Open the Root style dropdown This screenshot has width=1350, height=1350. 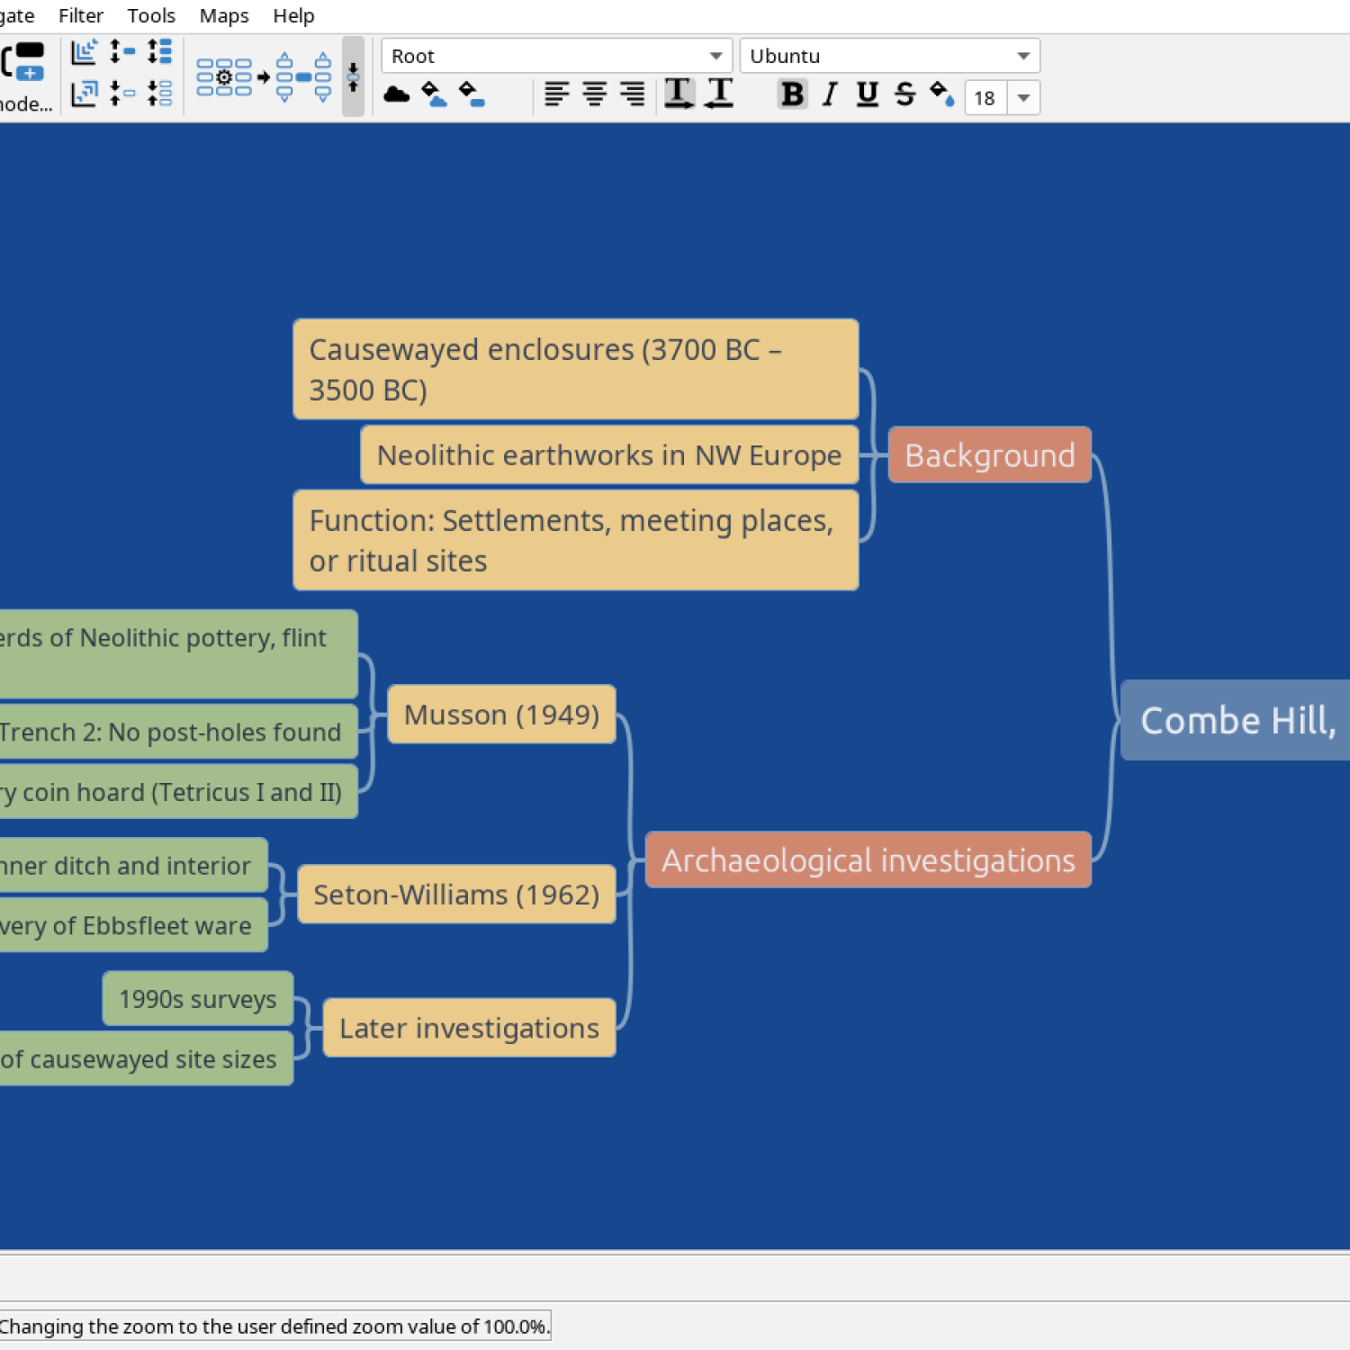pos(554,56)
